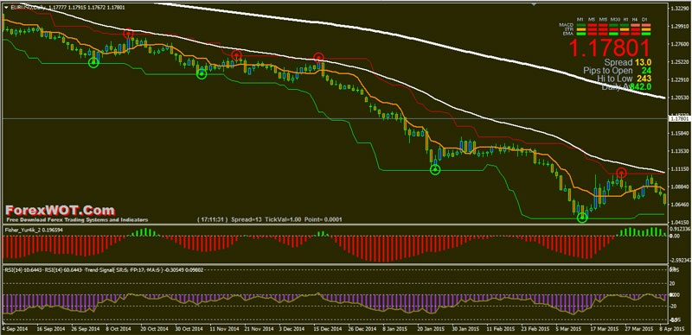This screenshot has height=335, width=692.
Task: Click the 1.32290 price axis label
Action: pos(680,9)
